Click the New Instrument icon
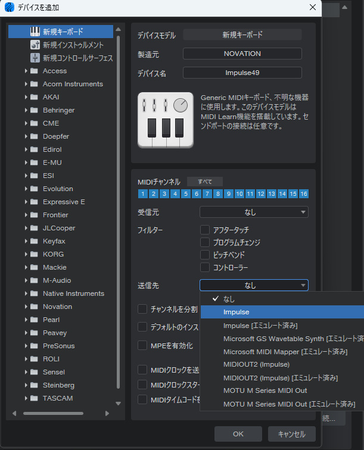The height and width of the screenshot is (450, 364). pos(35,45)
